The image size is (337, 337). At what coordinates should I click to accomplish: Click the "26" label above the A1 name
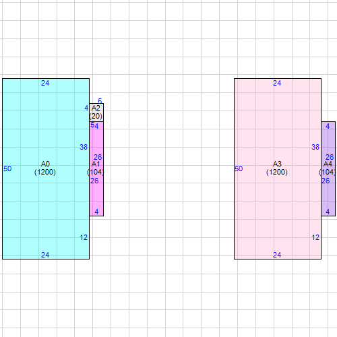point(98,157)
